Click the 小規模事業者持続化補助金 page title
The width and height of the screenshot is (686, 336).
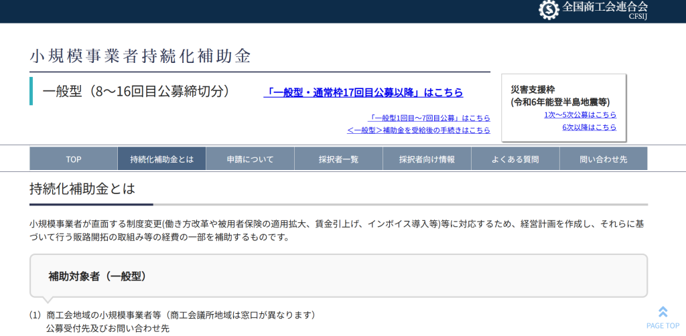[x=140, y=56]
